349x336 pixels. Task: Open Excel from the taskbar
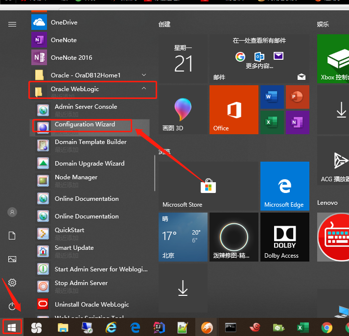pyautogui.click(x=303, y=328)
